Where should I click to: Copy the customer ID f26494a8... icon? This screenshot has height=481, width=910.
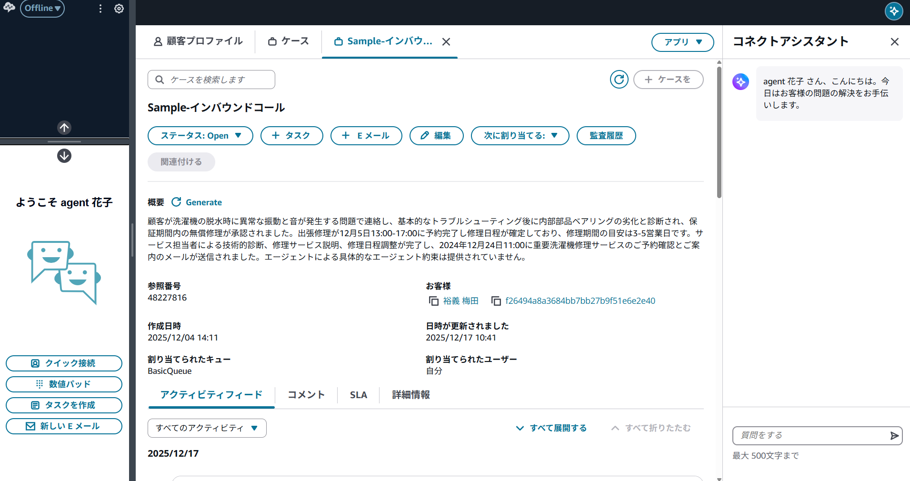496,301
